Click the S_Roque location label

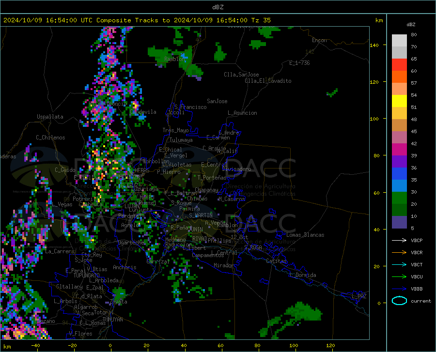[181, 203]
